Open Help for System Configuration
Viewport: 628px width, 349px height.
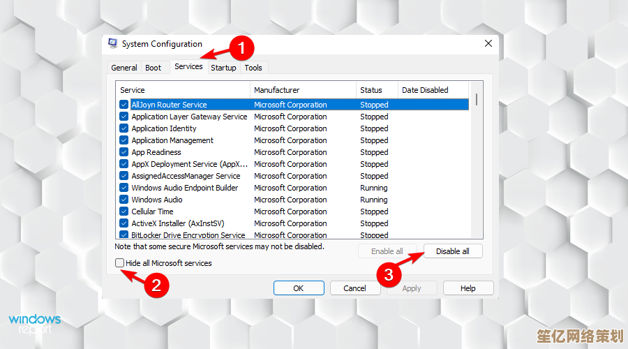468,288
